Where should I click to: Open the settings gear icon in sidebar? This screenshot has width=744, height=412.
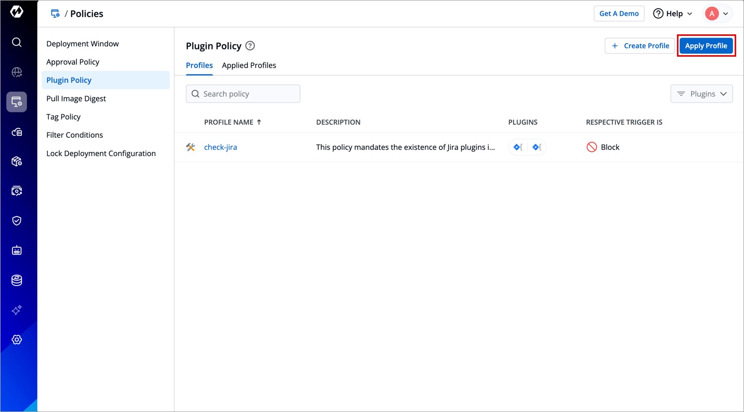pyautogui.click(x=17, y=340)
